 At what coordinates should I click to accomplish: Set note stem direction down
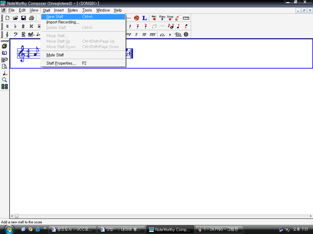[186, 26]
